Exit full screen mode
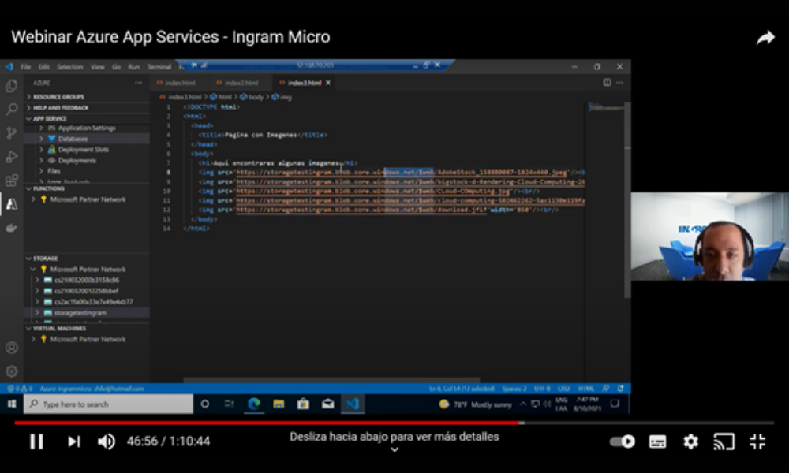Screen dimensions: 789x473 (x=757, y=441)
